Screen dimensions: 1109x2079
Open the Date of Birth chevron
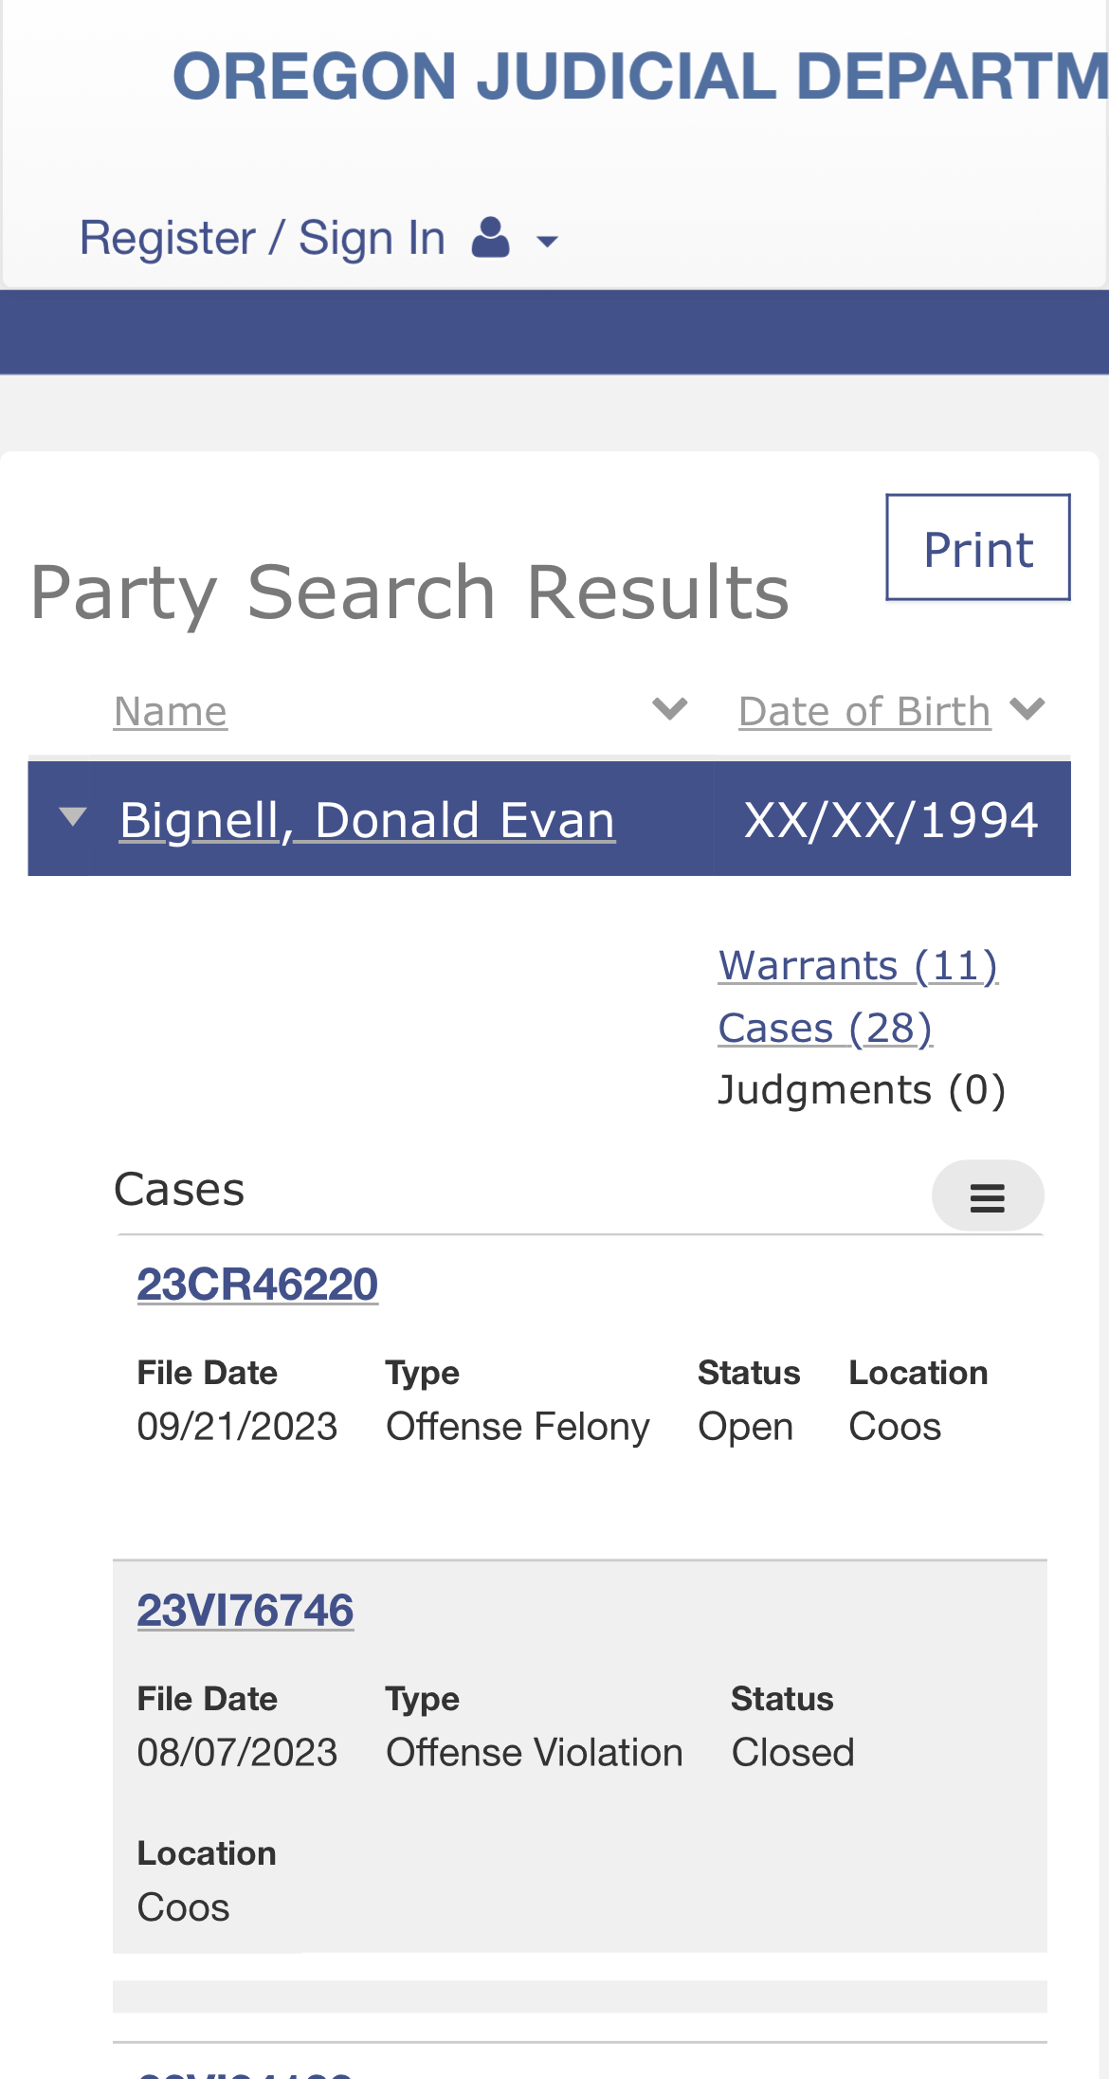click(x=1027, y=709)
